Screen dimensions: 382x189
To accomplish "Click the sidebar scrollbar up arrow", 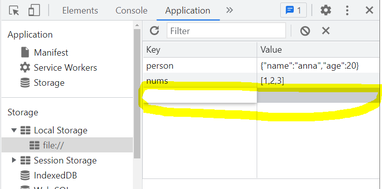I will (137, 25).
